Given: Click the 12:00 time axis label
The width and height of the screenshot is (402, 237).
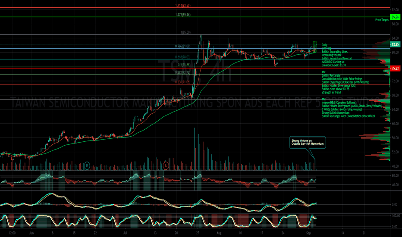Looking at the screenshot, I should [12, 233].
